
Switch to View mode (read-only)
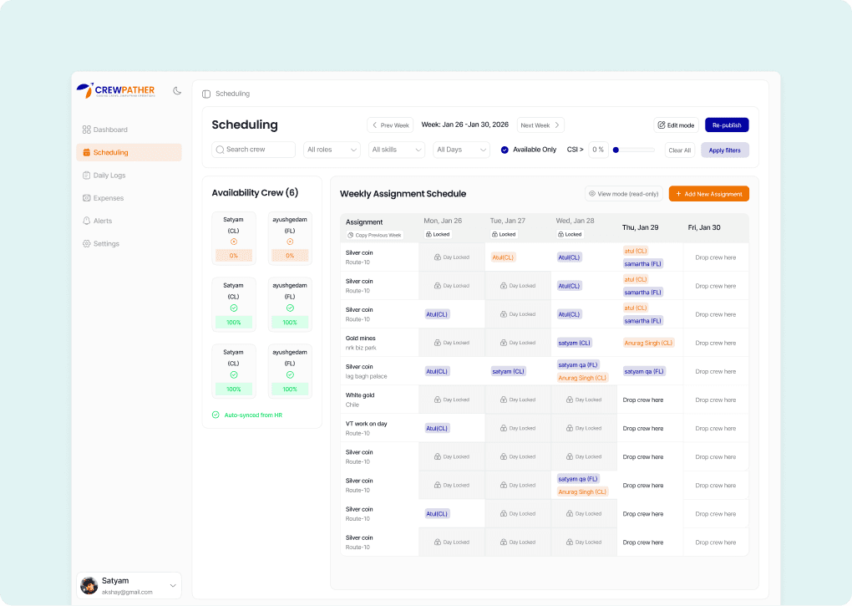pyautogui.click(x=623, y=194)
